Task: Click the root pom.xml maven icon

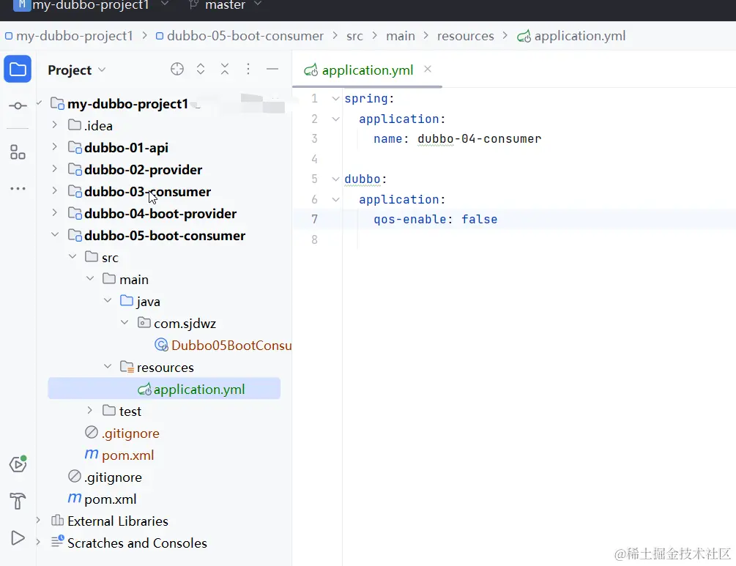Action: point(75,498)
